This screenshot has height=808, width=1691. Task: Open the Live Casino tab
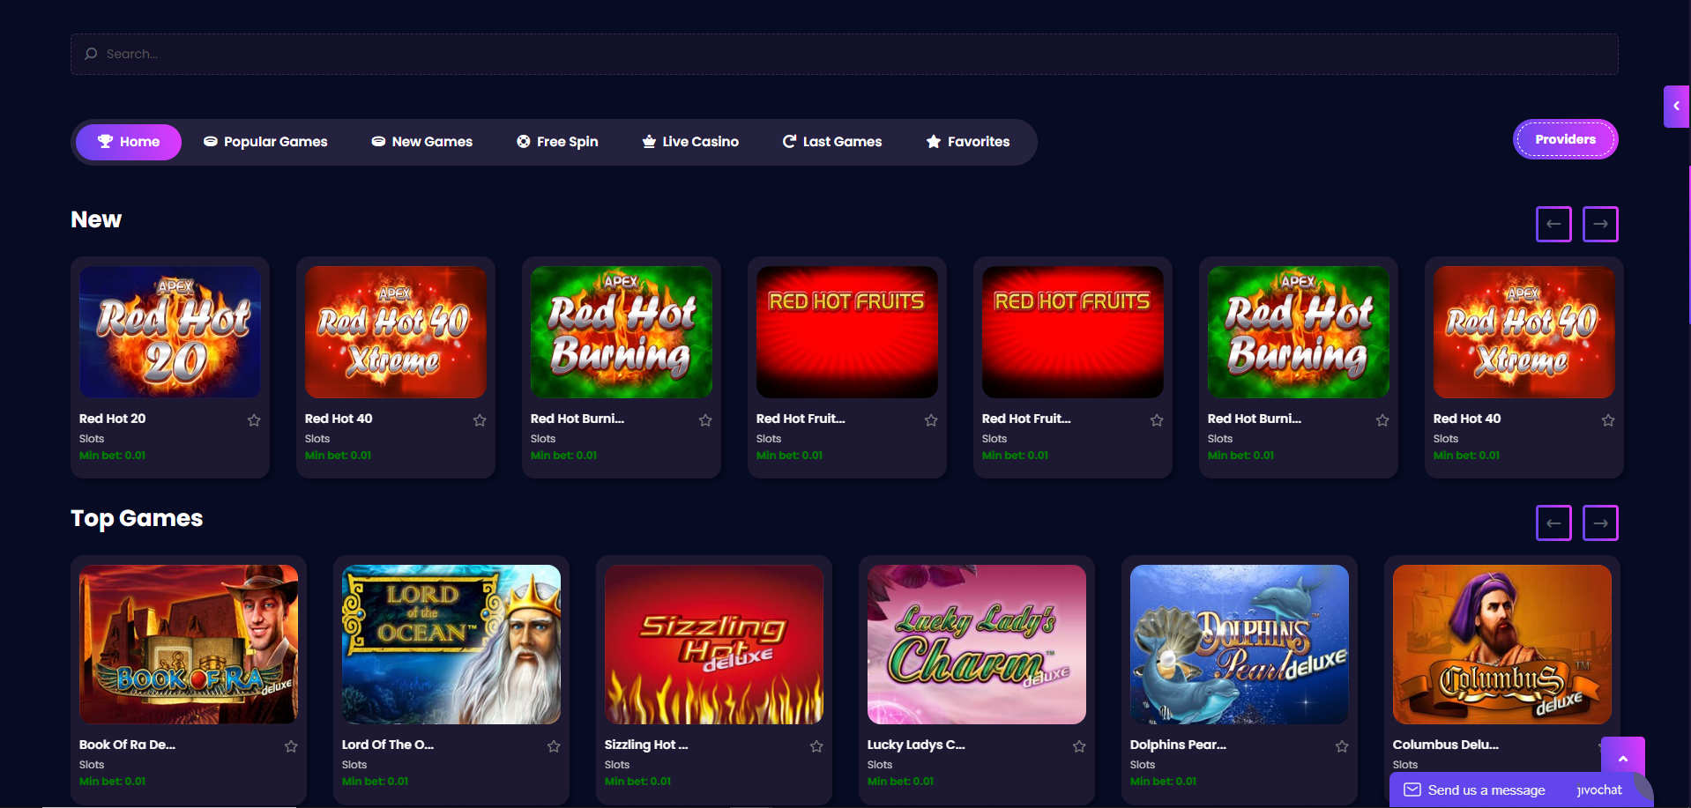pos(690,142)
